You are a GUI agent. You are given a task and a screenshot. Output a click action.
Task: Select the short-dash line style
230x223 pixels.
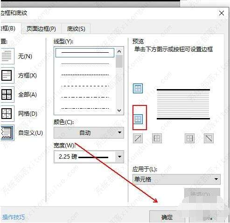coord(85,75)
